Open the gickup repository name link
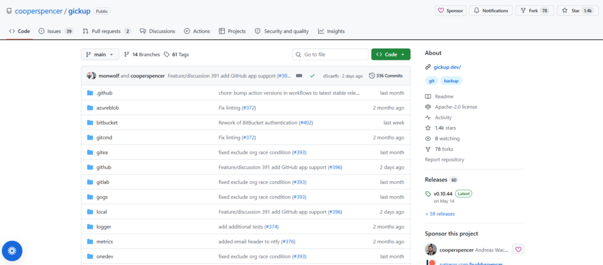Image resolution: width=603 pixels, height=265 pixels. (79, 11)
